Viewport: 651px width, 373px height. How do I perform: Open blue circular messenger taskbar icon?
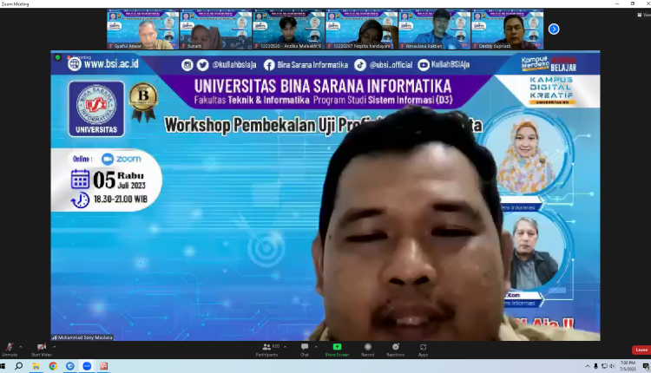pyautogui.click(x=69, y=366)
